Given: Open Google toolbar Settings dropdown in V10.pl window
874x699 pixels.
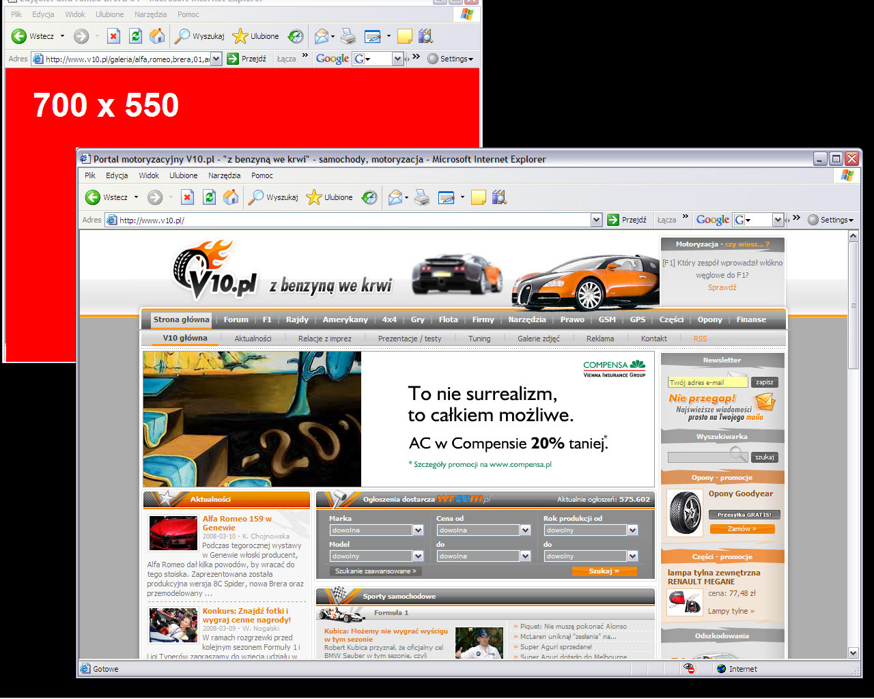Looking at the screenshot, I should [x=831, y=220].
